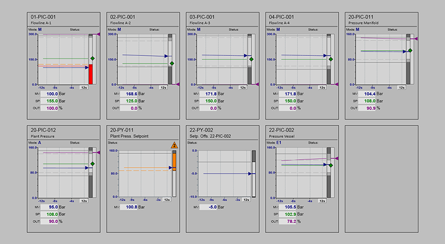This screenshot has width=445, height=244.
Task: Open the 12s time span on 20-PY-011
Action: [x=167, y=200]
